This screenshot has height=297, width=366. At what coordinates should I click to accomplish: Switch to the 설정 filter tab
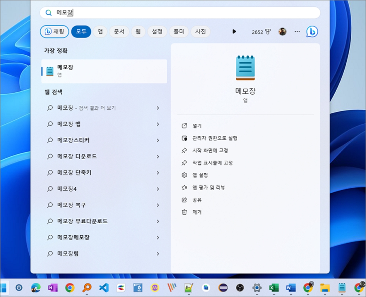click(x=157, y=32)
